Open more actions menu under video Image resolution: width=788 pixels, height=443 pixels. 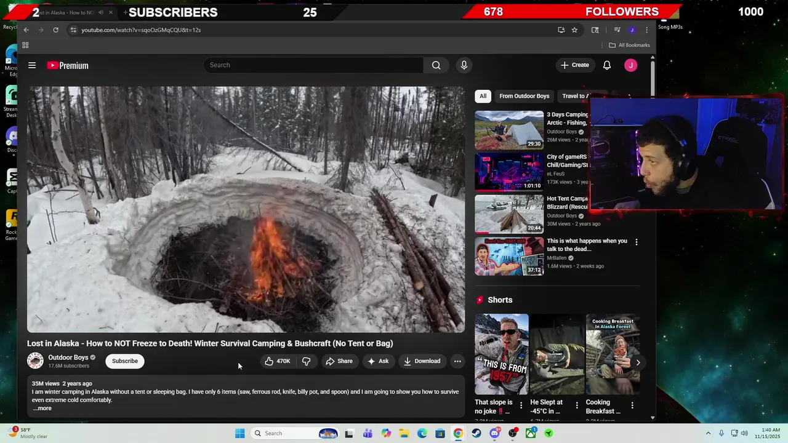457,361
